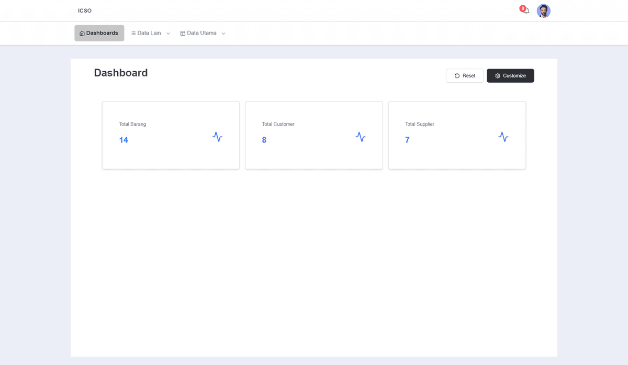Click the red notification count badge
Viewport: 628px width, 365px height.
pos(522,8)
